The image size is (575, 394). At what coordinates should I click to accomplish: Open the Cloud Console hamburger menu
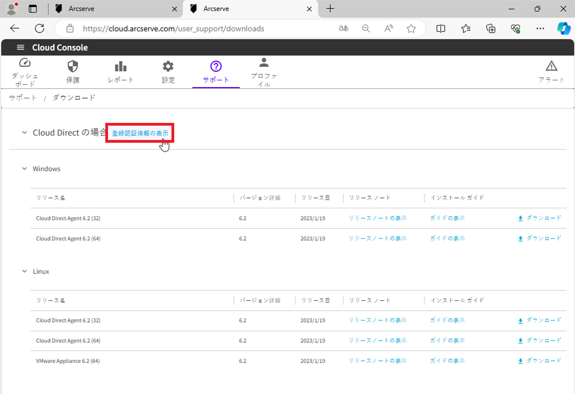pyautogui.click(x=20, y=47)
